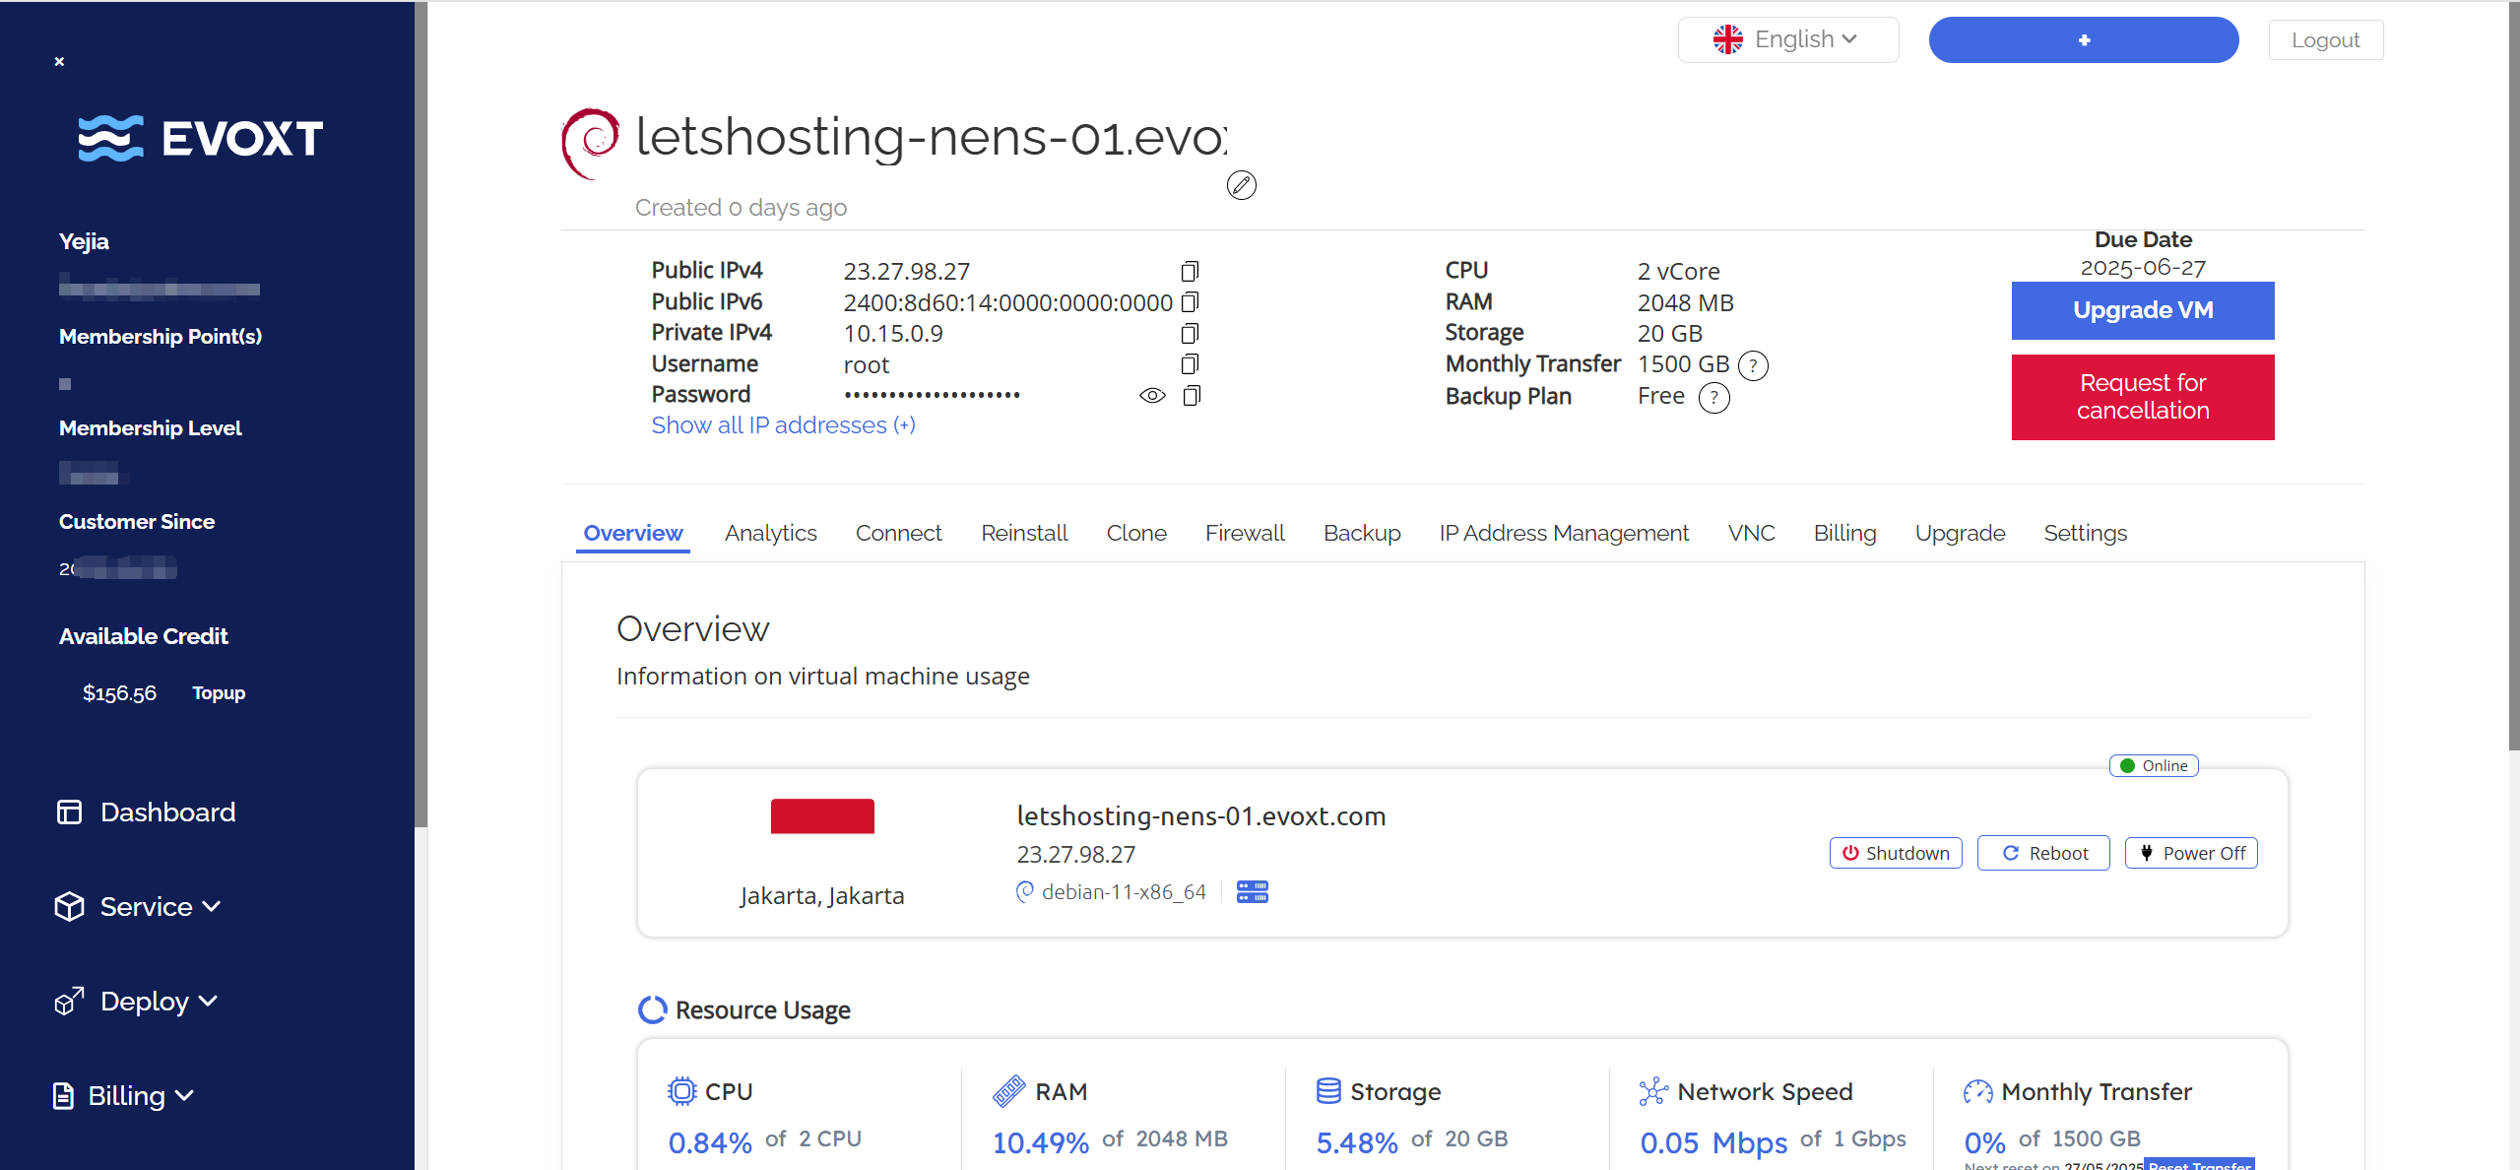2520x1170 pixels.
Task: Open the Upgrade tab
Action: pos(1960,533)
